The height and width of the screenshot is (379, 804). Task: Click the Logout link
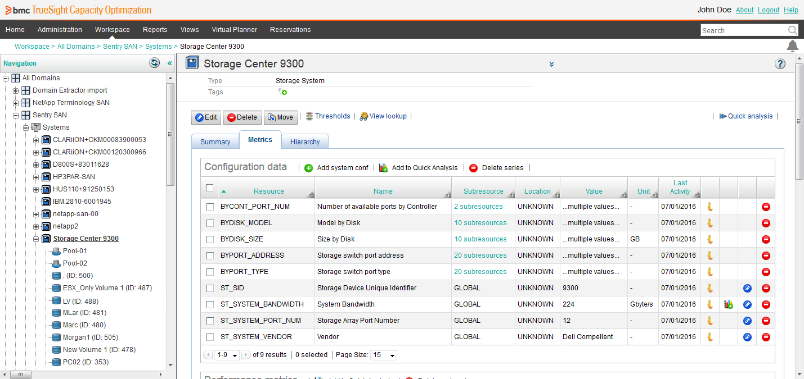point(769,10)
